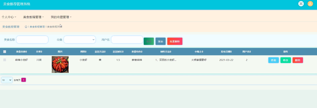Select the 麻辣小龙虾 name cell

pos(21,60)
